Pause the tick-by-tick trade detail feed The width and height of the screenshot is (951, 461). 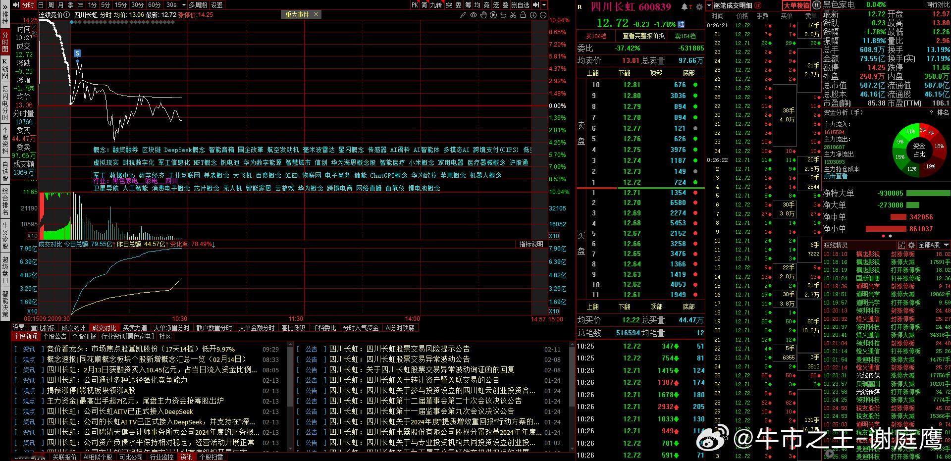pyautogui.click(x=816, y=5)
